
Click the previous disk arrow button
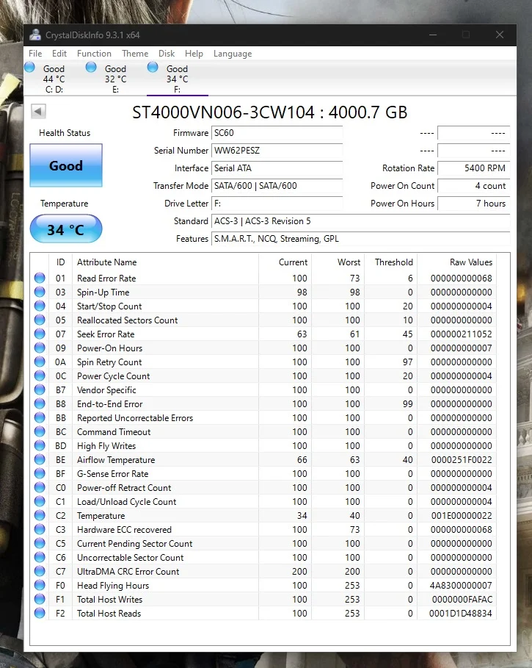coord(38,112)
